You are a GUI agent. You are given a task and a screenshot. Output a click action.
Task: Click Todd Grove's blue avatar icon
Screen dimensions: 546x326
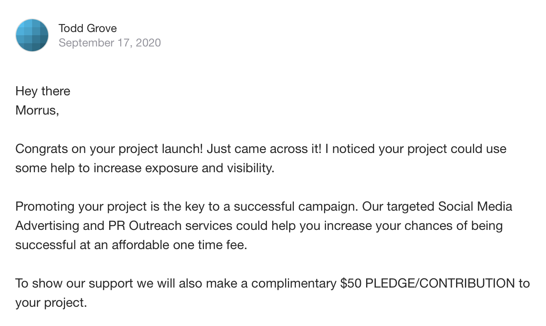point(32,35)
